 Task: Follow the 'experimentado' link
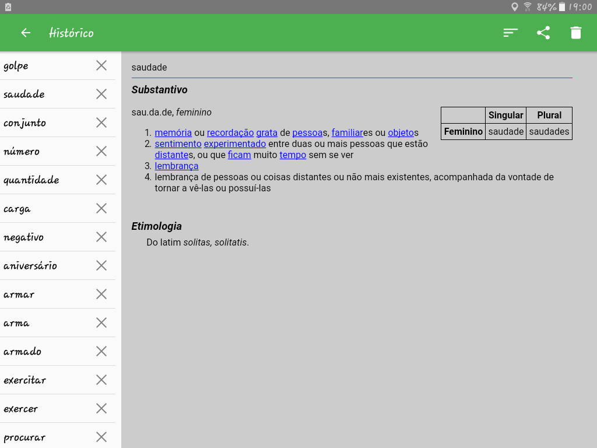coord(235,143)
